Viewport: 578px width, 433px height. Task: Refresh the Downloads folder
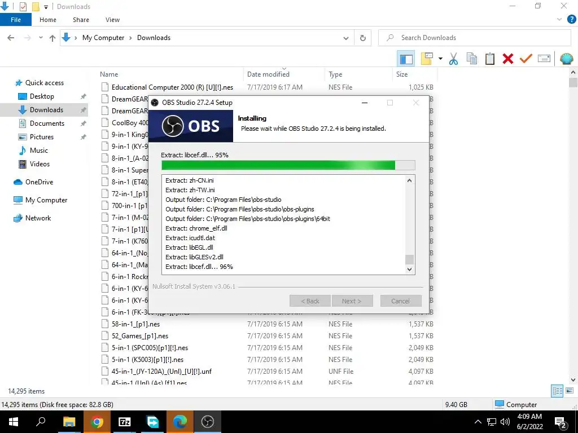click(363, 38)
